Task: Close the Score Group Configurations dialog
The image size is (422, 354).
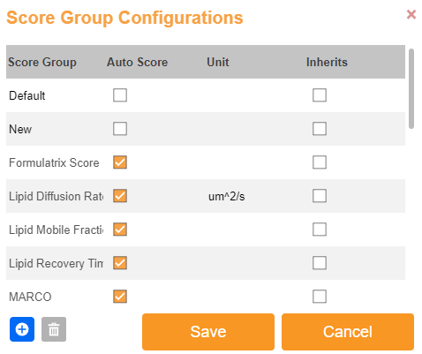Action: [411, 14]
